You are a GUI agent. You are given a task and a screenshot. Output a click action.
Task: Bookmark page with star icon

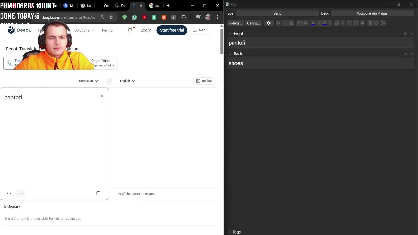click(111, 17)
